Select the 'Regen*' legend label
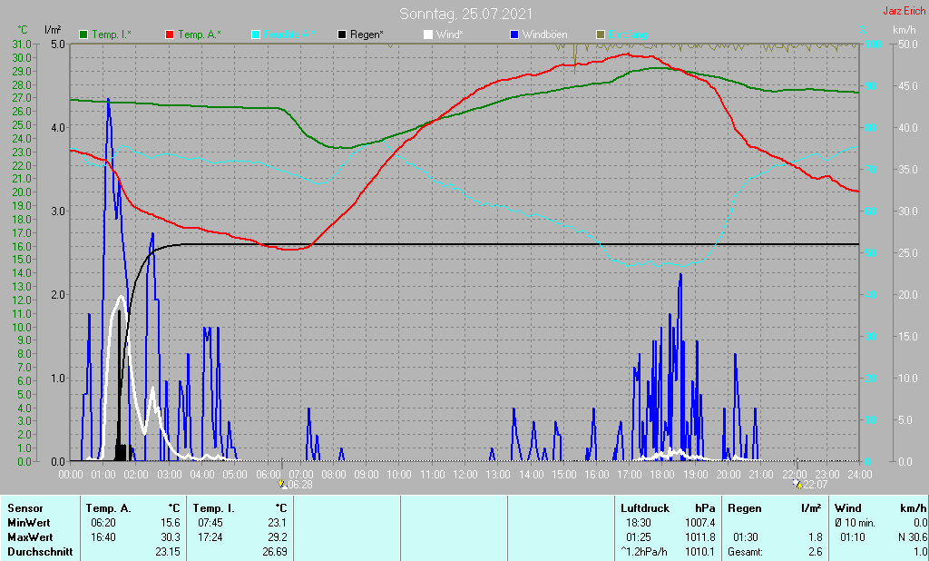Viewport: 929px width, 561px height. pyautogui.click(x=367, y=34)
